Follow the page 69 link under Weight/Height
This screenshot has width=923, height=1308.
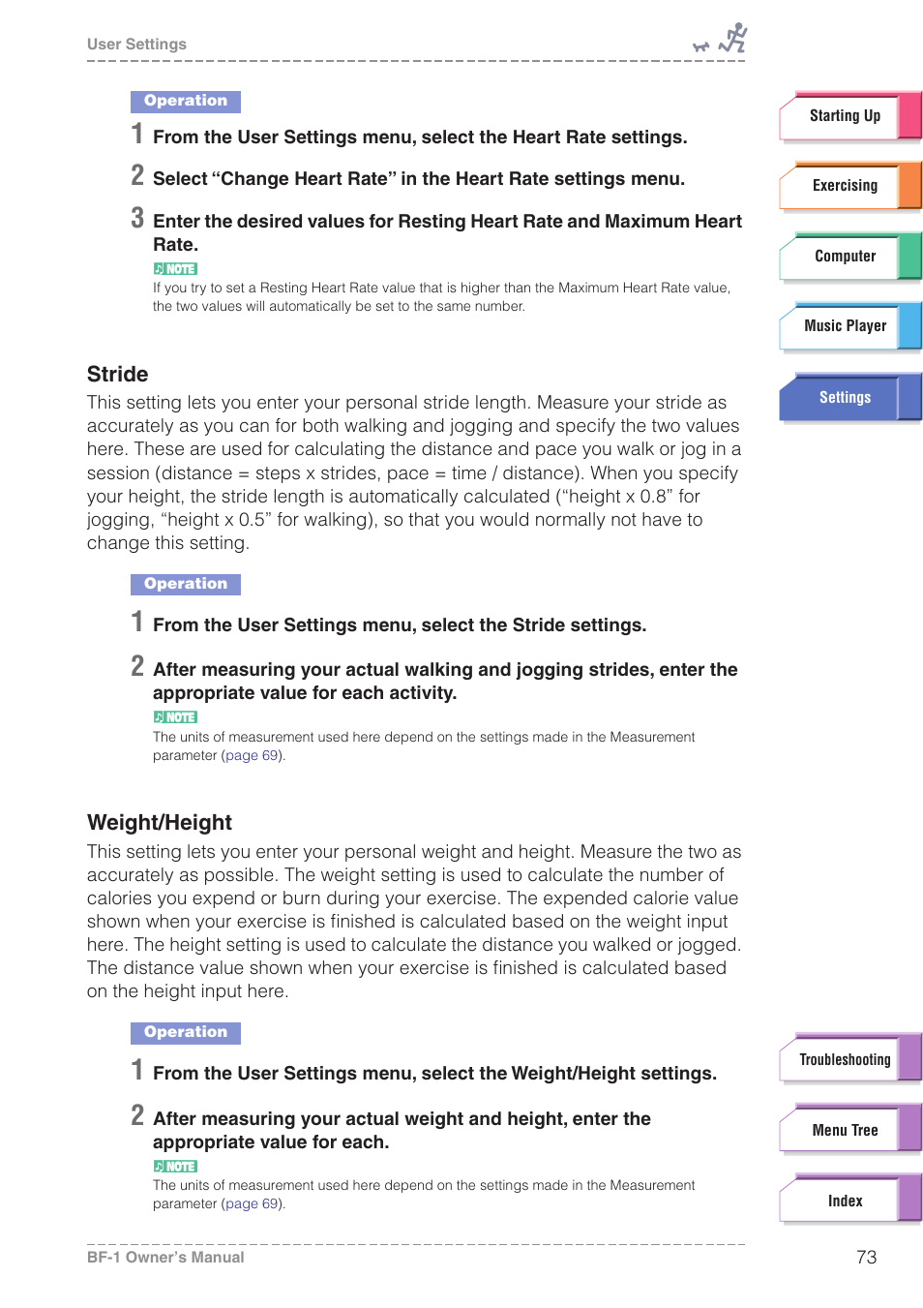tap(252, 1203)
